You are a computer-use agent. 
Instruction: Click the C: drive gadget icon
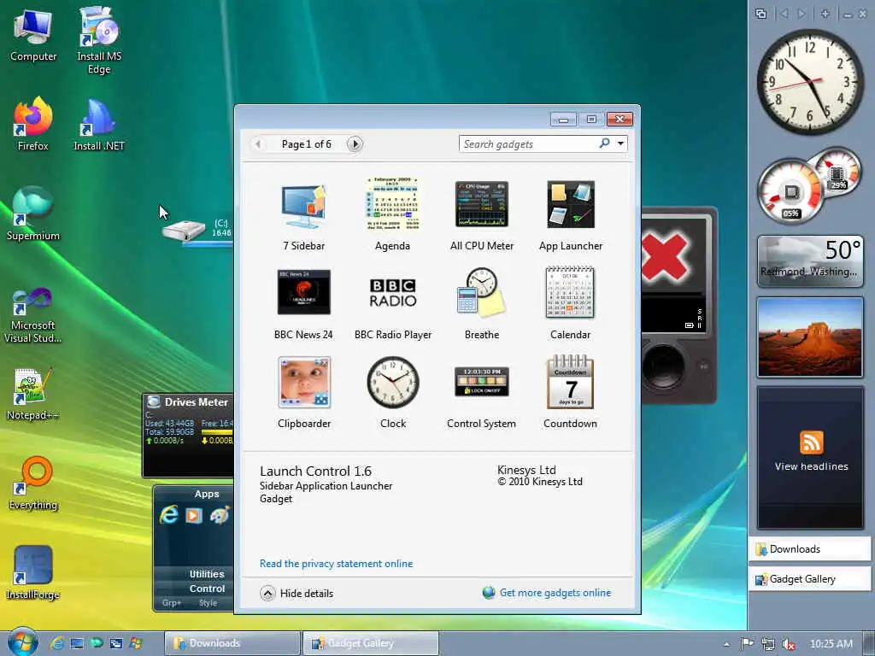184,231
